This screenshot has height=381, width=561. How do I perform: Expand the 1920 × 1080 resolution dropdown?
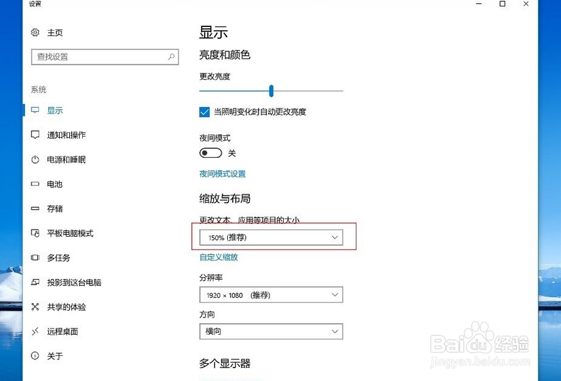click(271, 295)
